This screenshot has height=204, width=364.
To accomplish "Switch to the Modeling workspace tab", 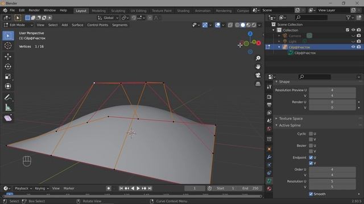I will pyautogui.click(x=98, y=11).
